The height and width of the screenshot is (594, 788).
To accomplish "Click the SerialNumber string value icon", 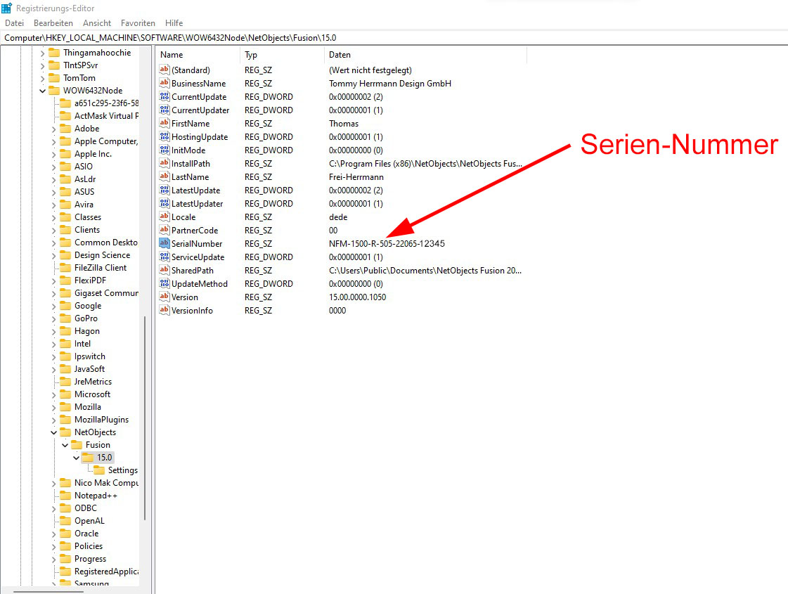I will [164, 244].
